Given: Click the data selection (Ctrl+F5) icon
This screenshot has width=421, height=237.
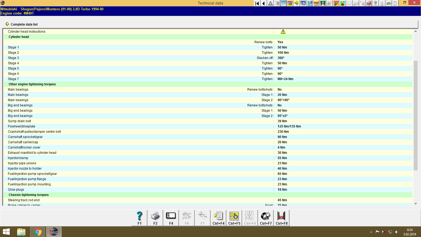Looking at the screenshot, I should coord(234,218).
